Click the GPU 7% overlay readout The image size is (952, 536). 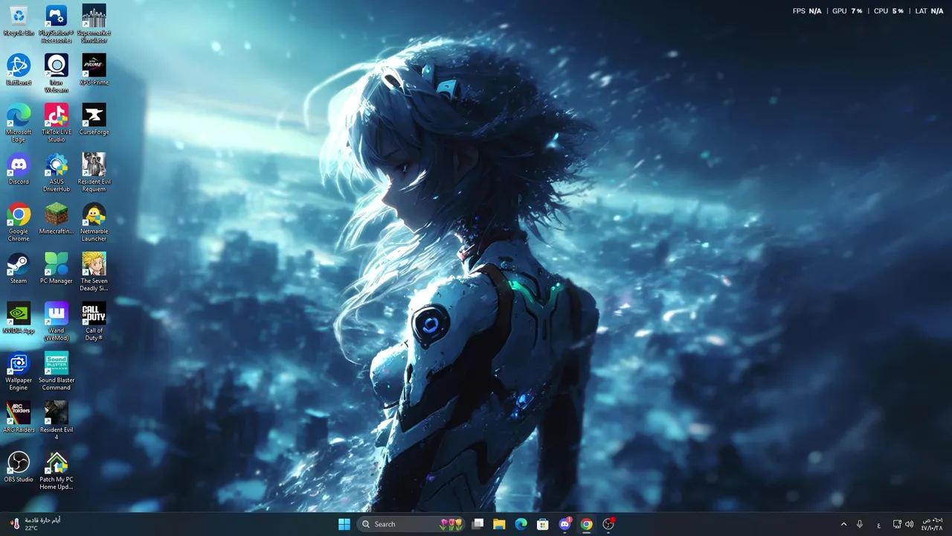click(x=847, y=11)
